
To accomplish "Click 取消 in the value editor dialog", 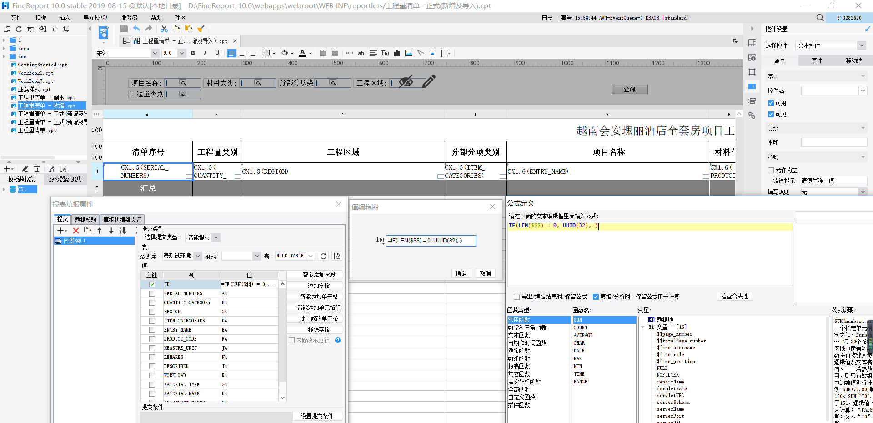I will 486,273.
